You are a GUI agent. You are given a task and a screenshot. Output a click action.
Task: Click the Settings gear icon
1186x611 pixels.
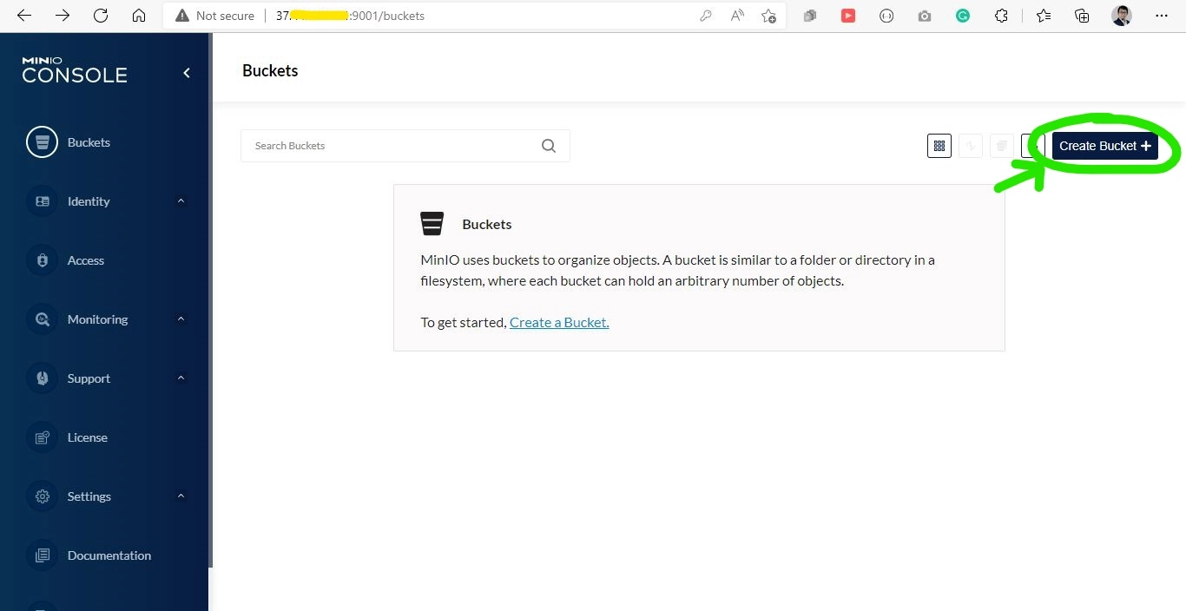click(x=42, y=496)
